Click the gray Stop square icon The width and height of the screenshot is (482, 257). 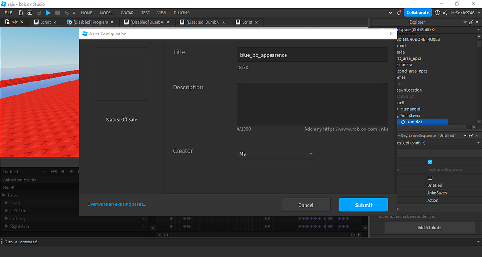[57, 13]
